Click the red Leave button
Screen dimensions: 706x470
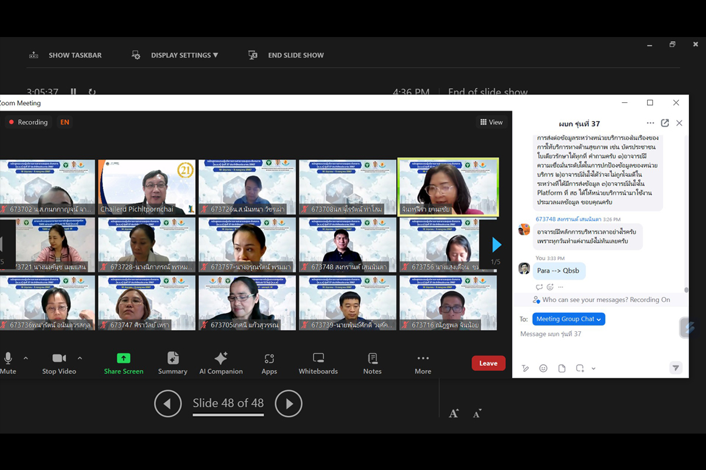coord(488,363)
